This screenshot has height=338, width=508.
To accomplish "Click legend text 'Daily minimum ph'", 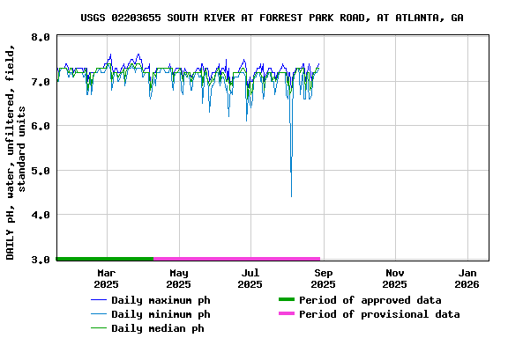I will [161, 314].
